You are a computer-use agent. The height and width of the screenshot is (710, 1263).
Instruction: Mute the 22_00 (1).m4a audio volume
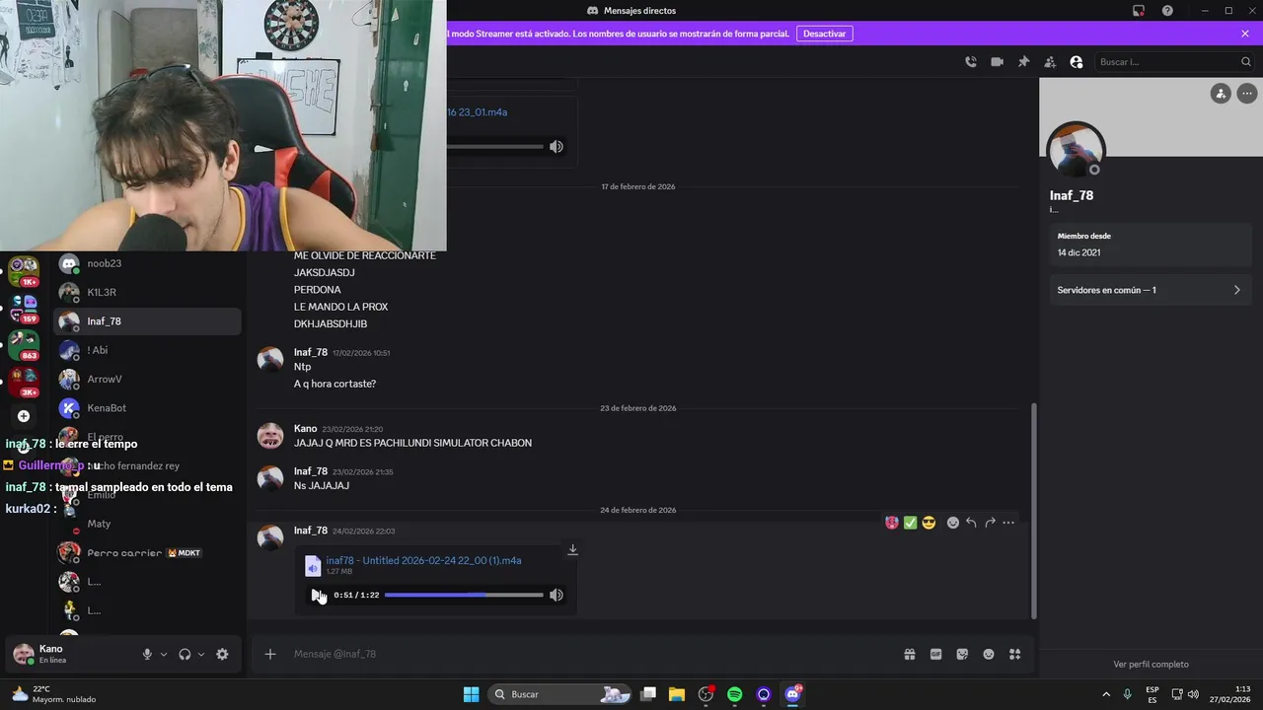557,595
